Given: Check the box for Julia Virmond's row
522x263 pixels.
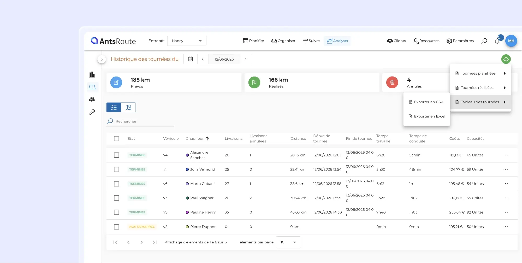Looking at the screenshot, I should 116,169.
